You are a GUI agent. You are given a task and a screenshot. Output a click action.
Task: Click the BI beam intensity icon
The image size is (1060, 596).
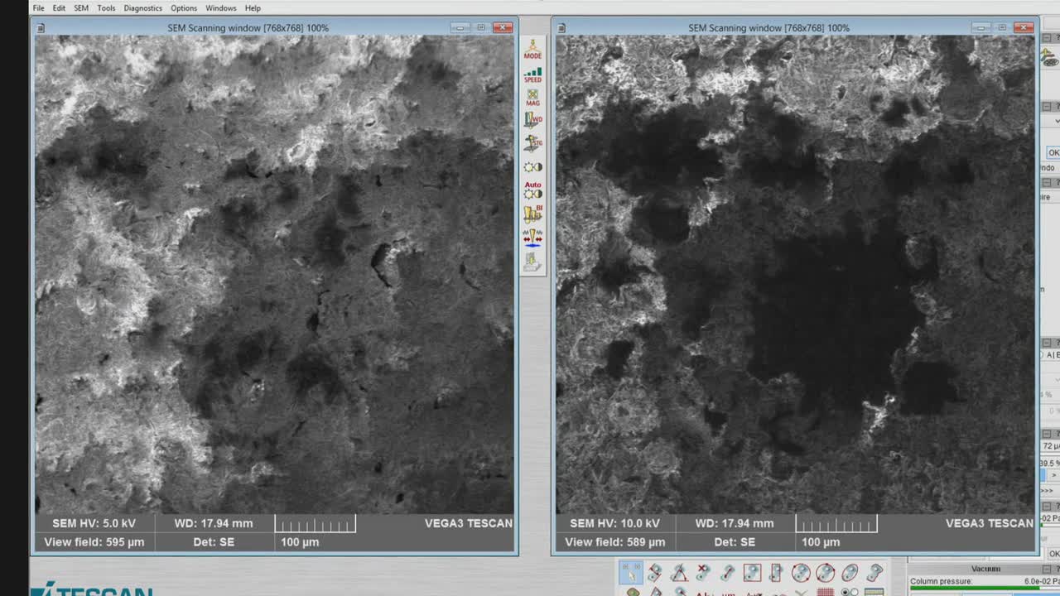pos(532,214)
